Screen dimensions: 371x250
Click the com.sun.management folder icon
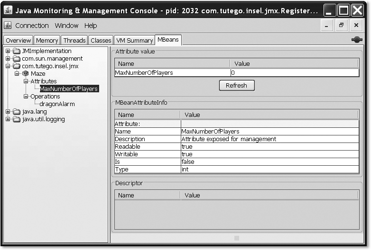pyautogui.click(x=17, y=59)
